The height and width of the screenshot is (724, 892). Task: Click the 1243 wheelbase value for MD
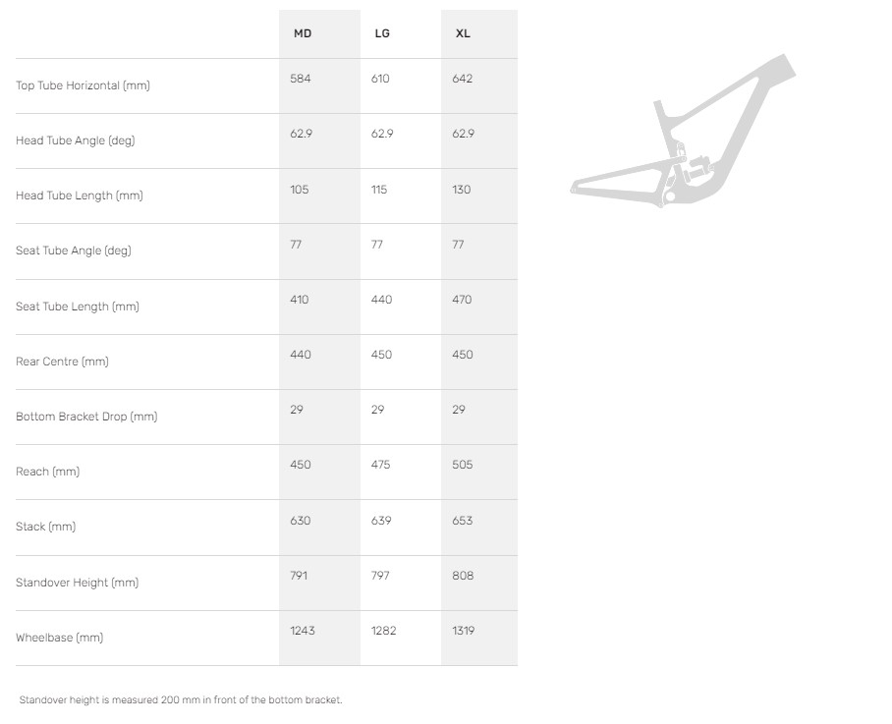click(x=303, y=631)
